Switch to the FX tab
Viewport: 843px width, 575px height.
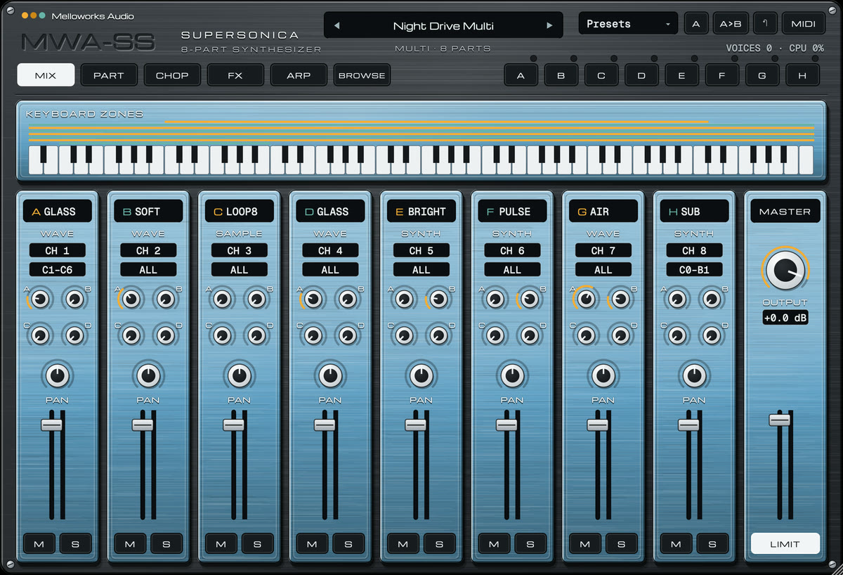tap(235, 75)
